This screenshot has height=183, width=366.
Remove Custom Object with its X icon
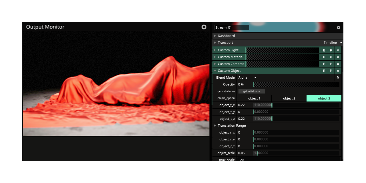(338, 71)
